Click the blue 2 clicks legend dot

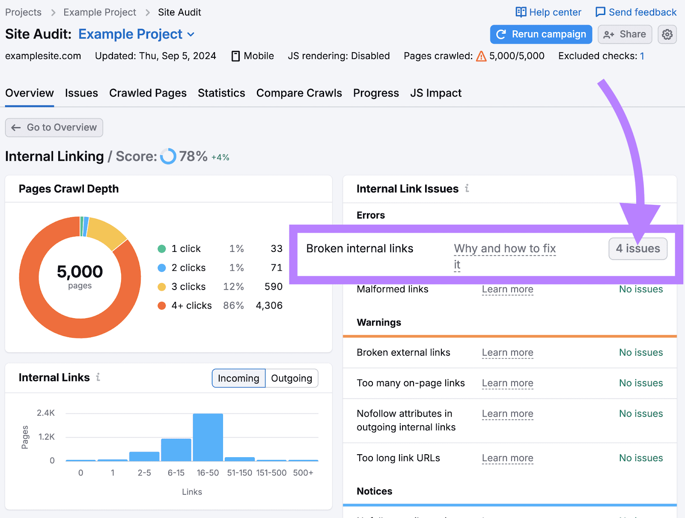[x=161, y=268]
